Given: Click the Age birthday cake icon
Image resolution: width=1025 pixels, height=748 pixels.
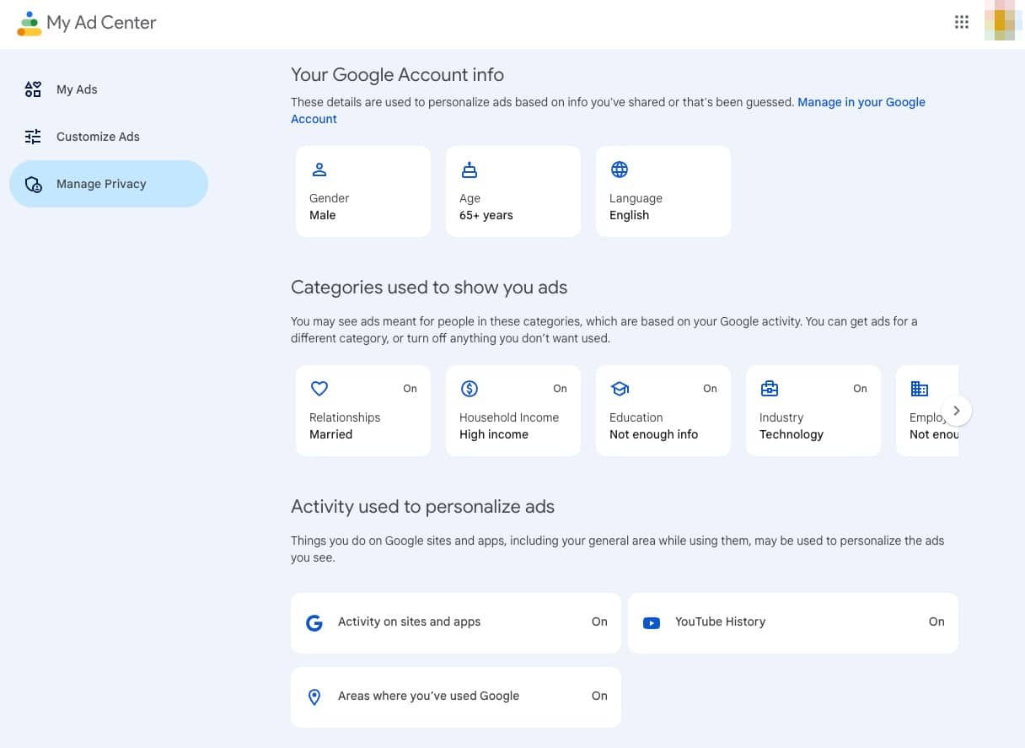Looking at the screenshot, I should 470,170.
